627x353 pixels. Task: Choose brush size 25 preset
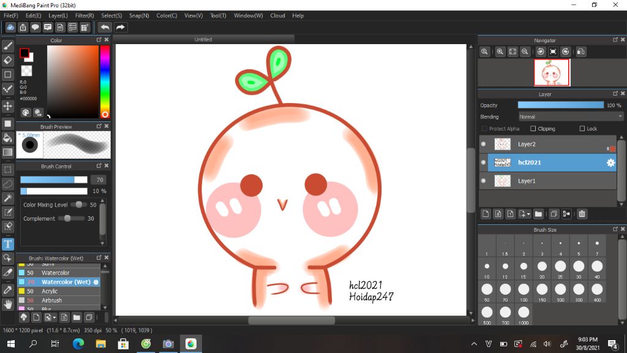[x=560, y=269]
